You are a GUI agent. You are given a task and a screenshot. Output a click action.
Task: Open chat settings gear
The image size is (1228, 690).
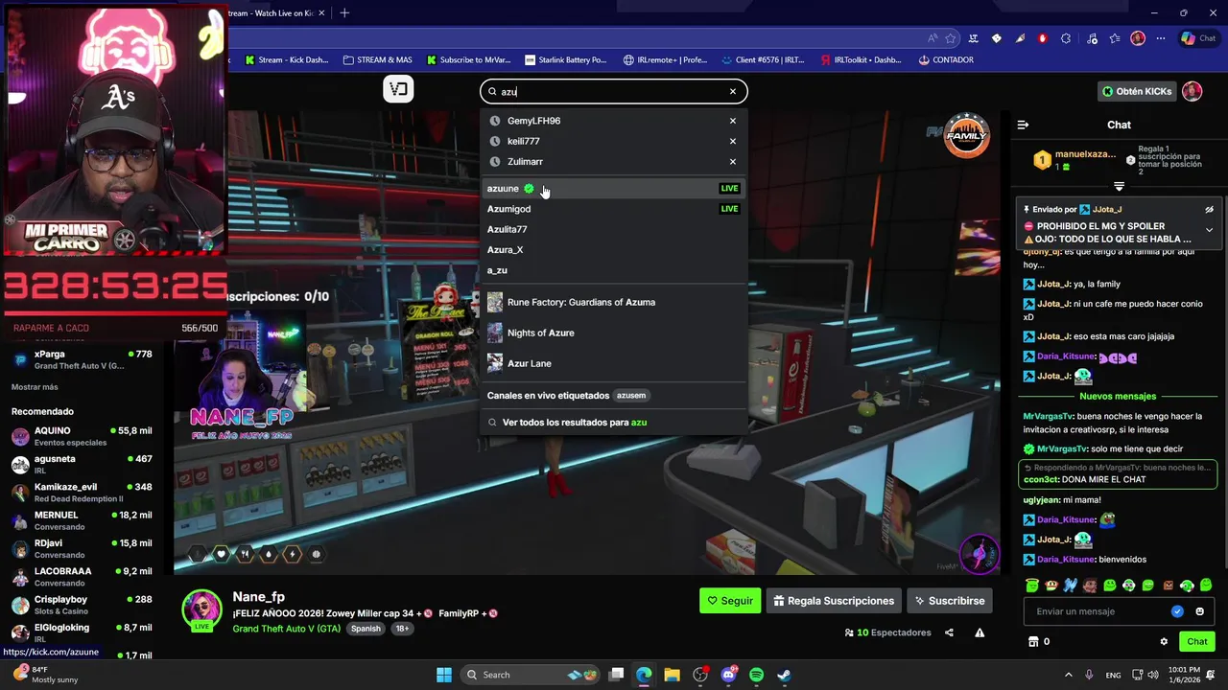pyautogui.click(x=1164, y=642)
